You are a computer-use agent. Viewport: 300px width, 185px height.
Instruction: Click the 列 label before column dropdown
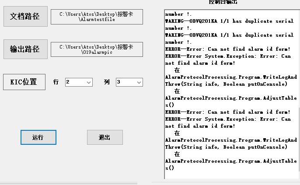pyautogui.click(x=107, y=82)
